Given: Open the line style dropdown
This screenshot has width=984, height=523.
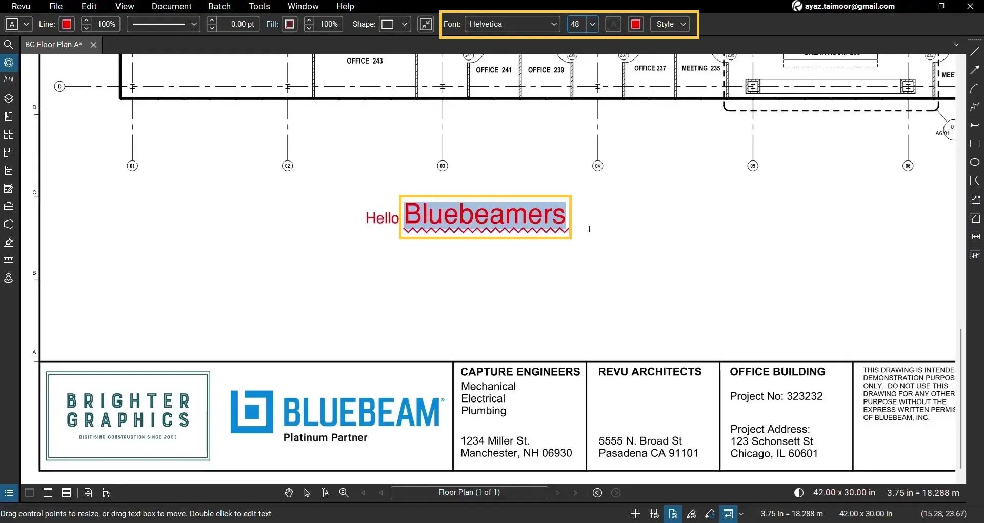Looking at the screenshot, I should [194, 24].
